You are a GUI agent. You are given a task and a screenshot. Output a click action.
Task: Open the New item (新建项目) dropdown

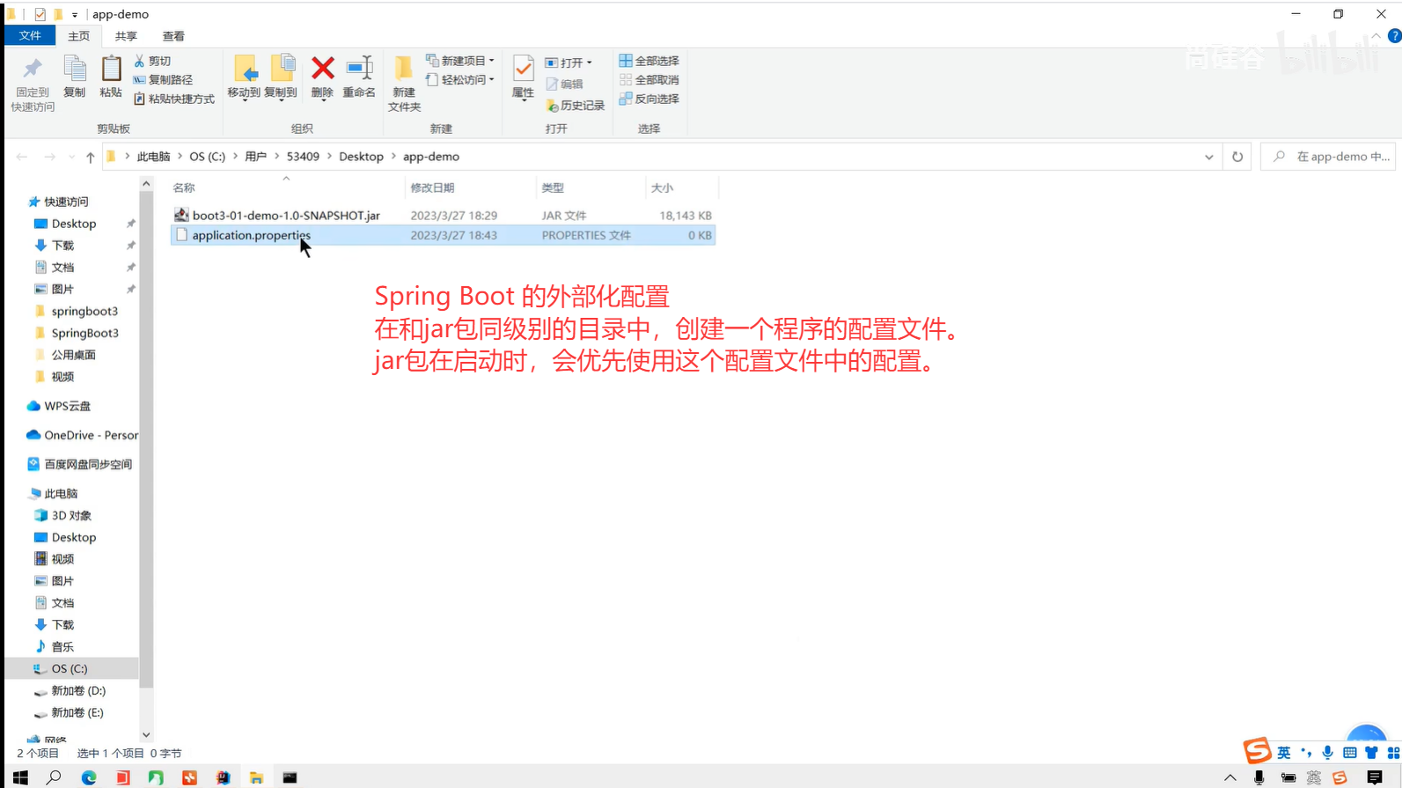coord(460,61)
